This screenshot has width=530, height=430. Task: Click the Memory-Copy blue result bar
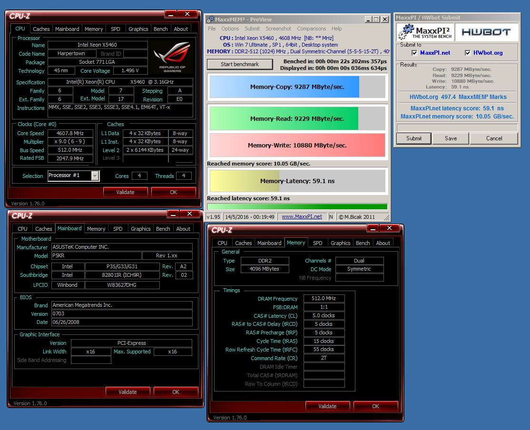285,87
